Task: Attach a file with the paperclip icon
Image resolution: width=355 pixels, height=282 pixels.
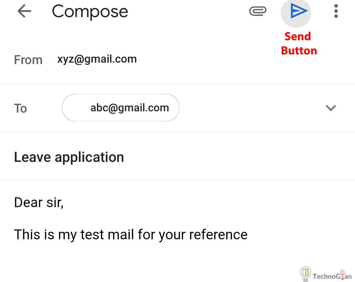Action: [258, 12]
